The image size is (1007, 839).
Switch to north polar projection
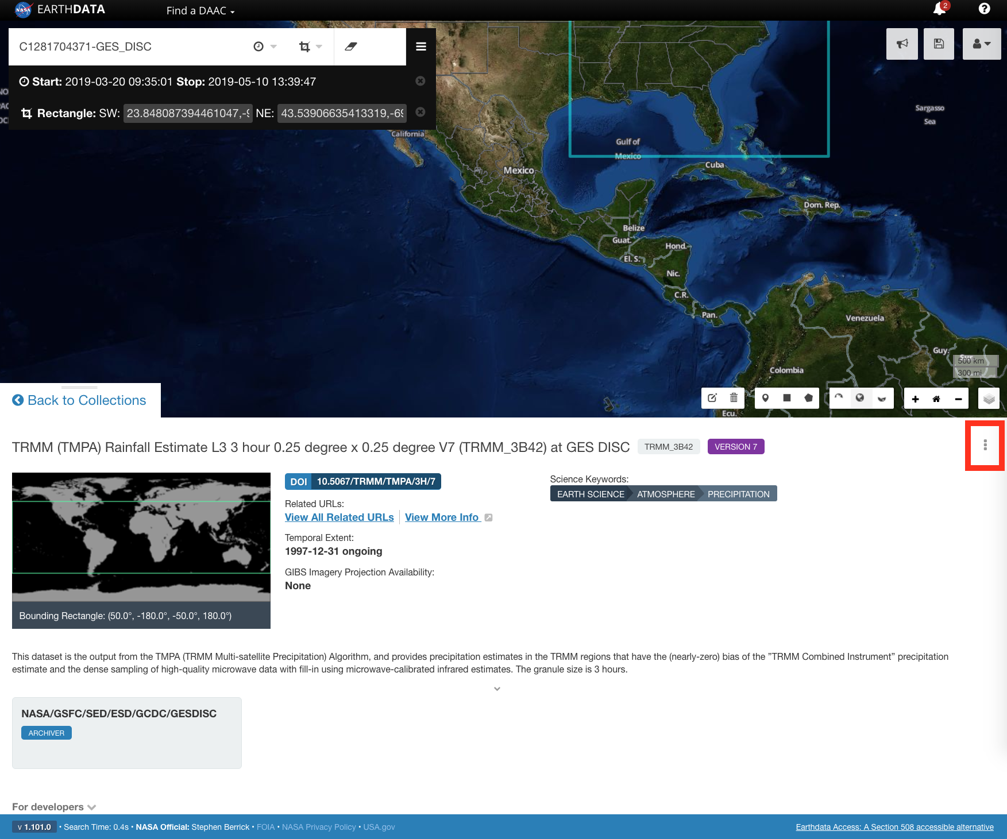[839, 398]
